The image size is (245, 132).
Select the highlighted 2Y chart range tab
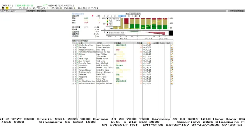coord(122,16)
